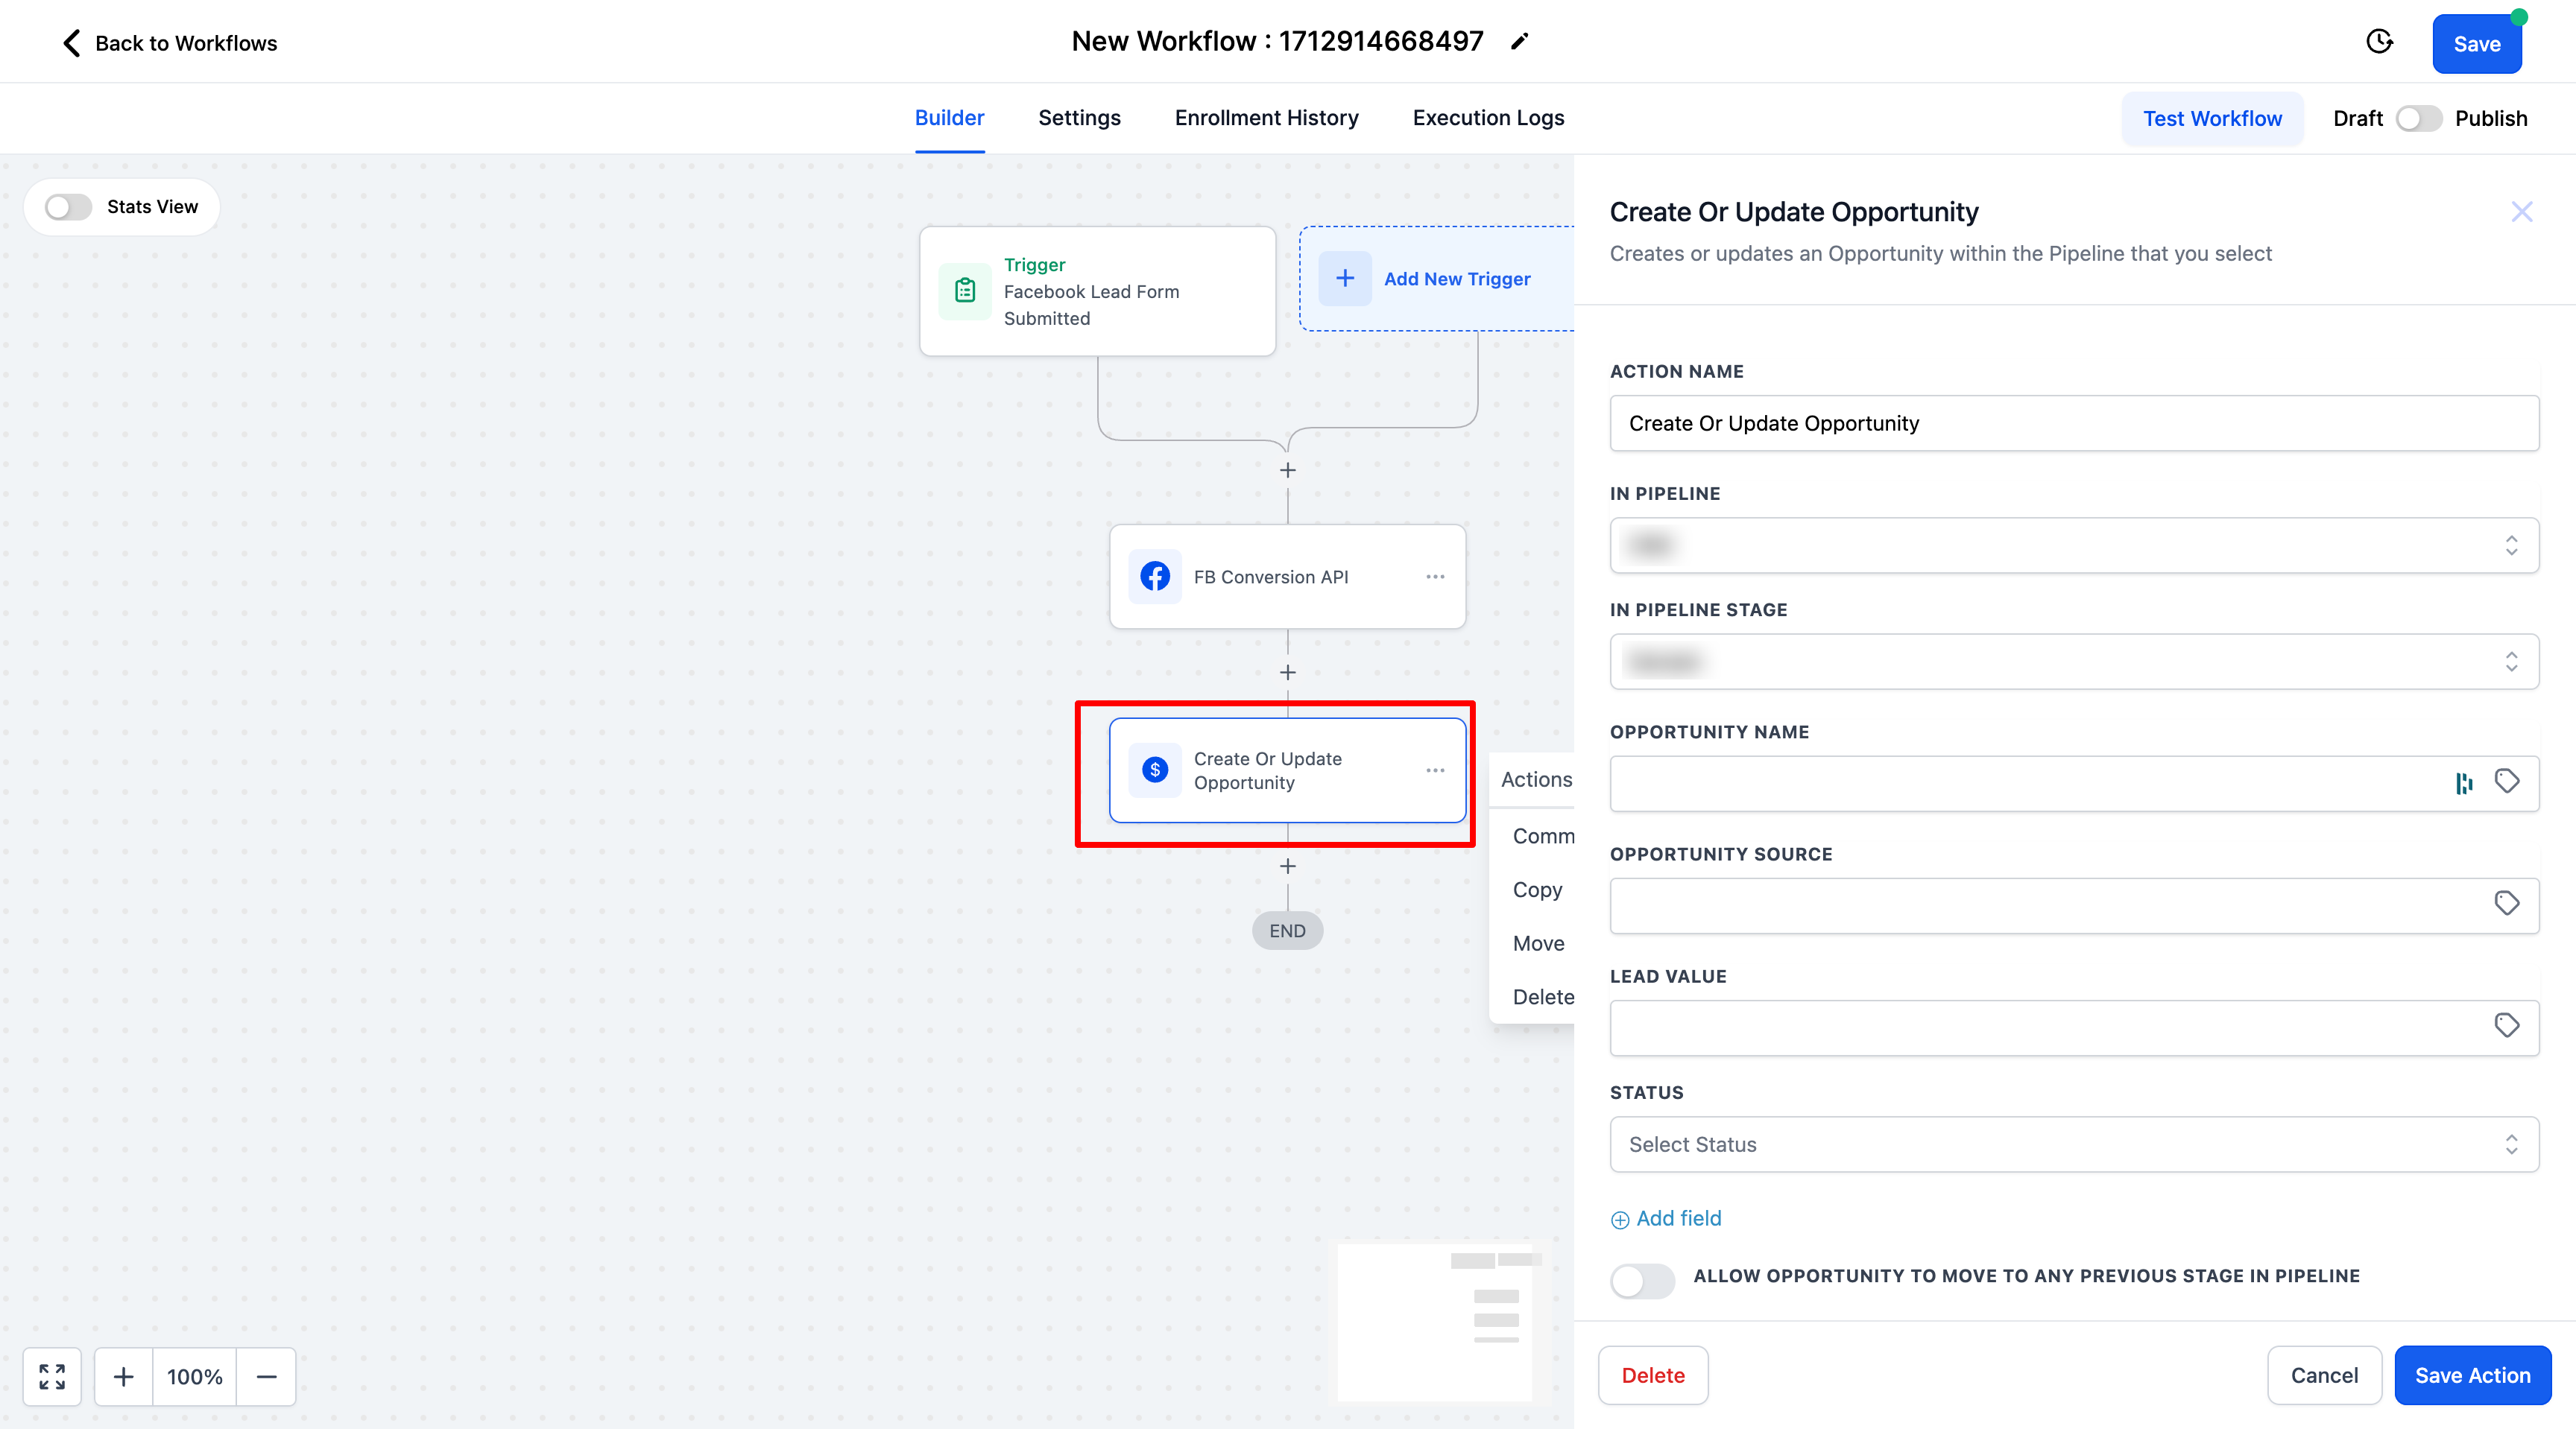Select Copy from the Actions menu
Screen dimensions: 2576x1429
pyautogui.click(x=1537, y=890)
